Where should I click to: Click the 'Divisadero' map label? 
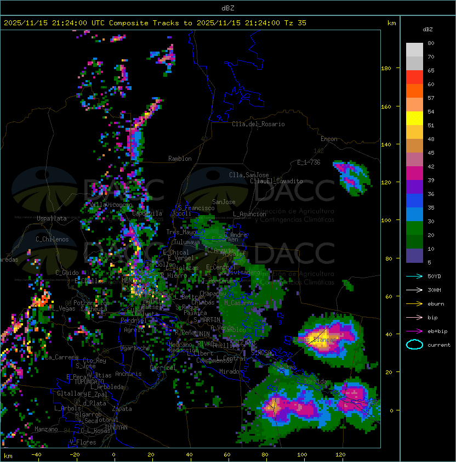(x=244, y=272)
